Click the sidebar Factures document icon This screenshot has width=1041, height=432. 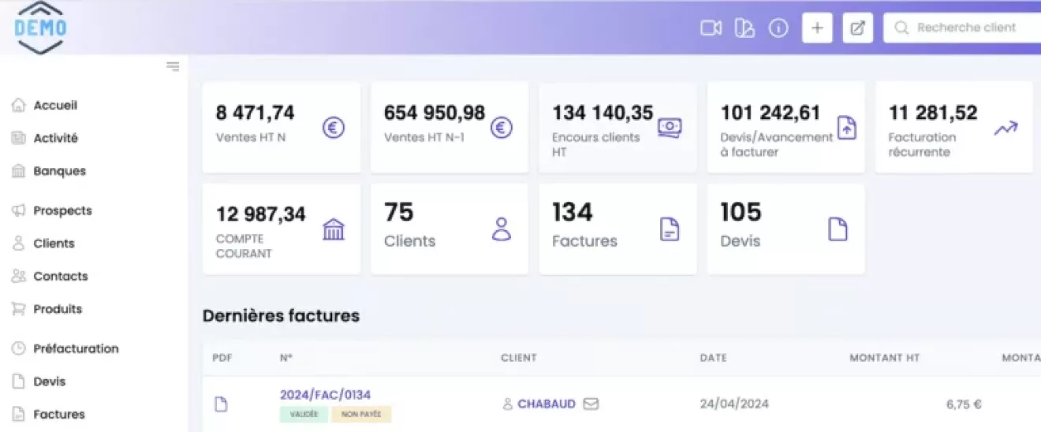18,414
